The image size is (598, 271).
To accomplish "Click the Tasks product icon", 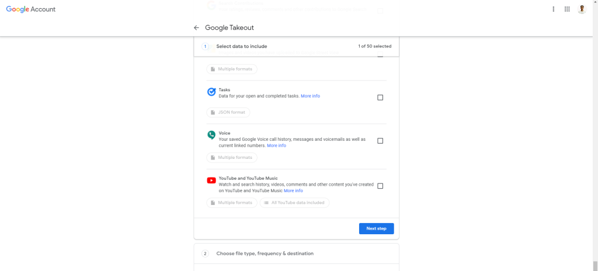I will (211, 92).
